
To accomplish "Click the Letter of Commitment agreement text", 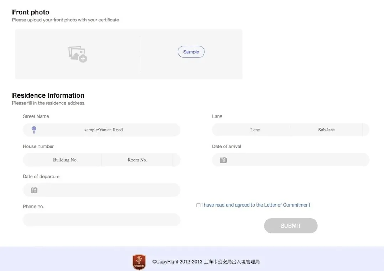I will pos(255,205).
